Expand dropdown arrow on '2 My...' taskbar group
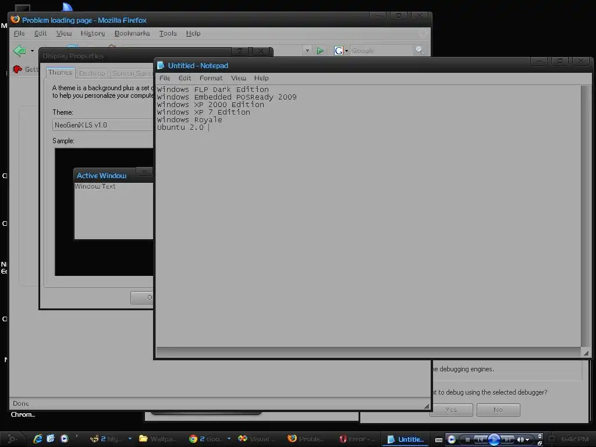Viewport: 596px width, 447px height. (130, 439)
